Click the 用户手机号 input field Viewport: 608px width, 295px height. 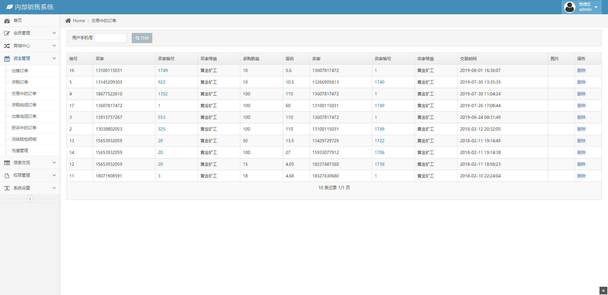pyautogui.click(x=111, y=38)
